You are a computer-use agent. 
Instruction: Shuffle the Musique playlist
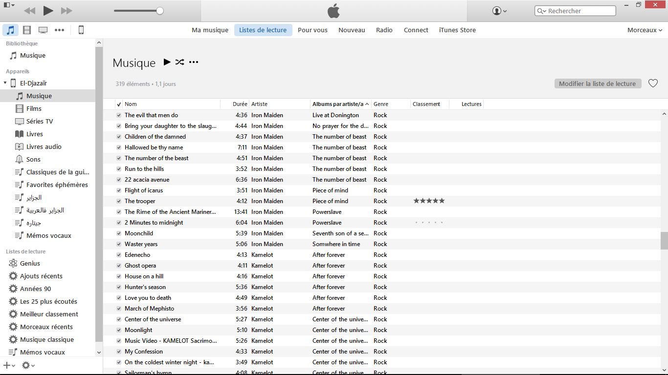180,62
